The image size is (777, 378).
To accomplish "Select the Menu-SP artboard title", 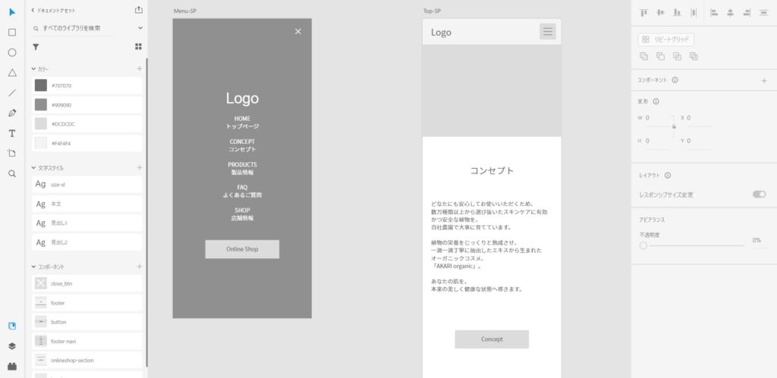I will 184,11.
